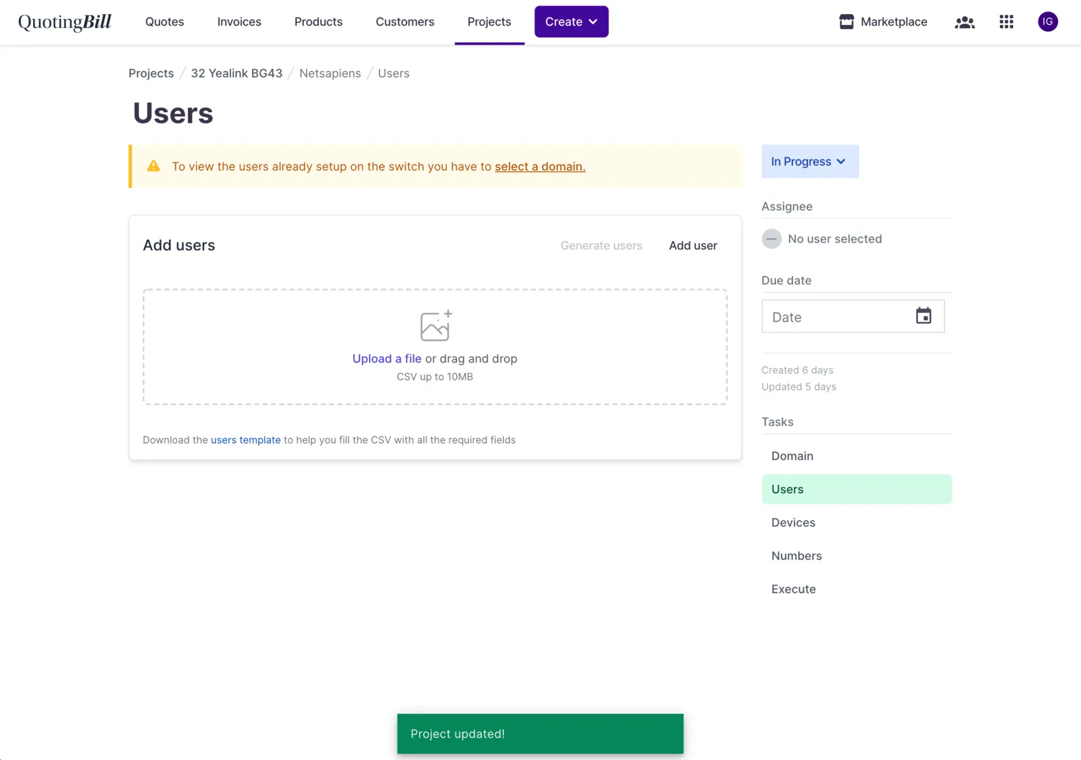Select Invoices in the navigation bar
1081x760 pixels.
point(238,22)
